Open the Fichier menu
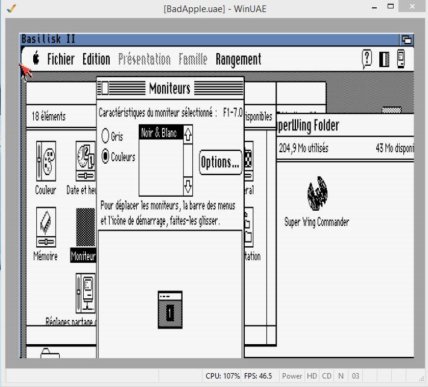428x387 pixels. tap(61, 59)
